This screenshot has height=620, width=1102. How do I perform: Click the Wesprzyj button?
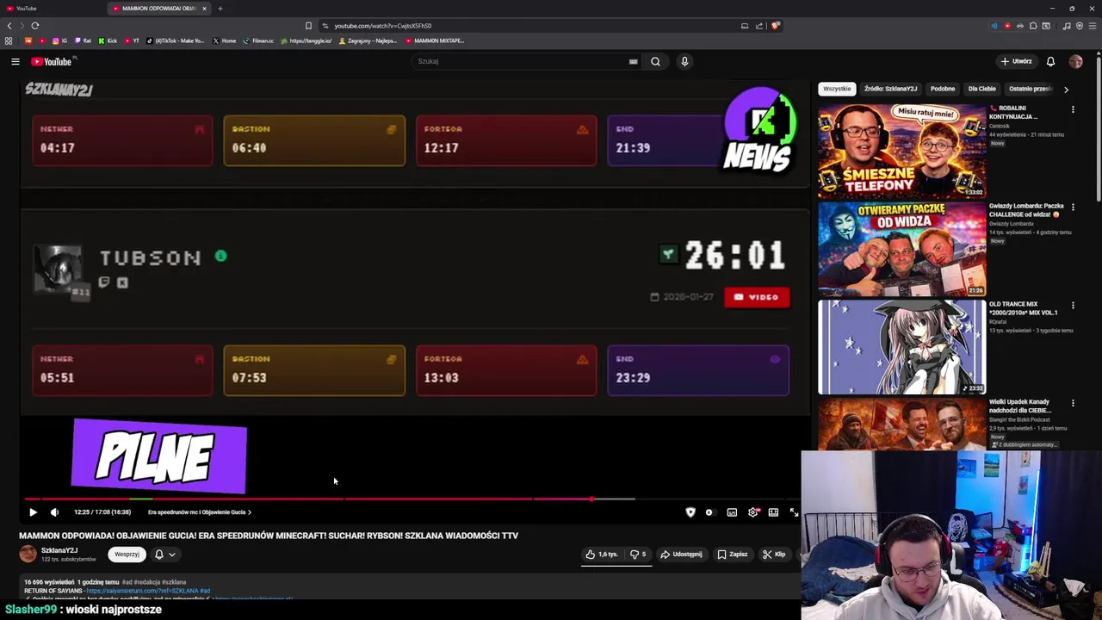[x=127, y=555]
